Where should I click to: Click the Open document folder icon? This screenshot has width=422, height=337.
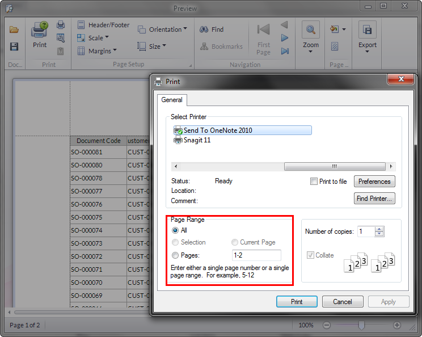click(x=14, y=30)
